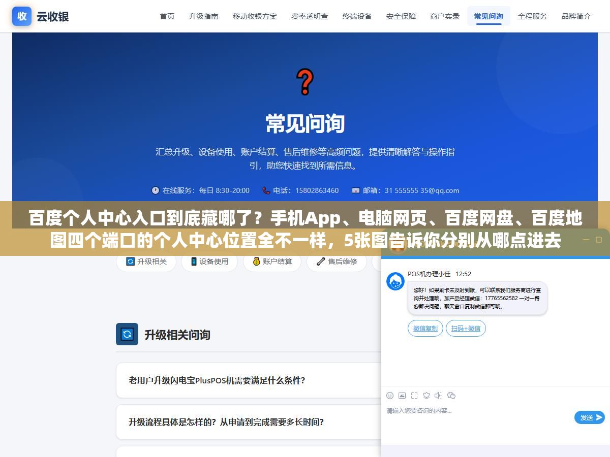
Task: Insert an emoji in the chat
Action: [390, 396]
